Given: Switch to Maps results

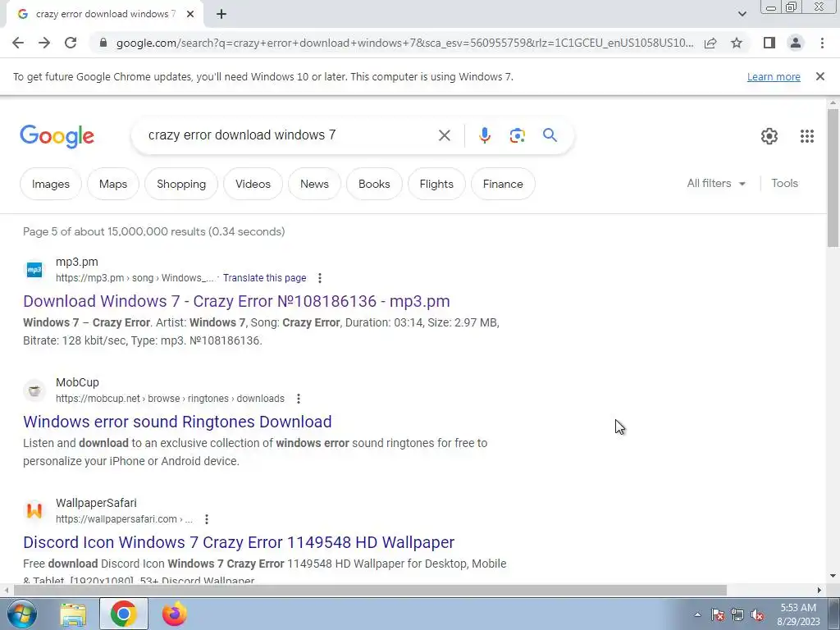Looking at the screenshot, I should (113, 184).
